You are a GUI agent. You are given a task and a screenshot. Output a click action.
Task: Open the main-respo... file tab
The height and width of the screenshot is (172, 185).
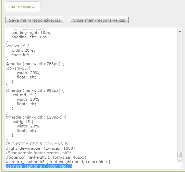point(23,7)
